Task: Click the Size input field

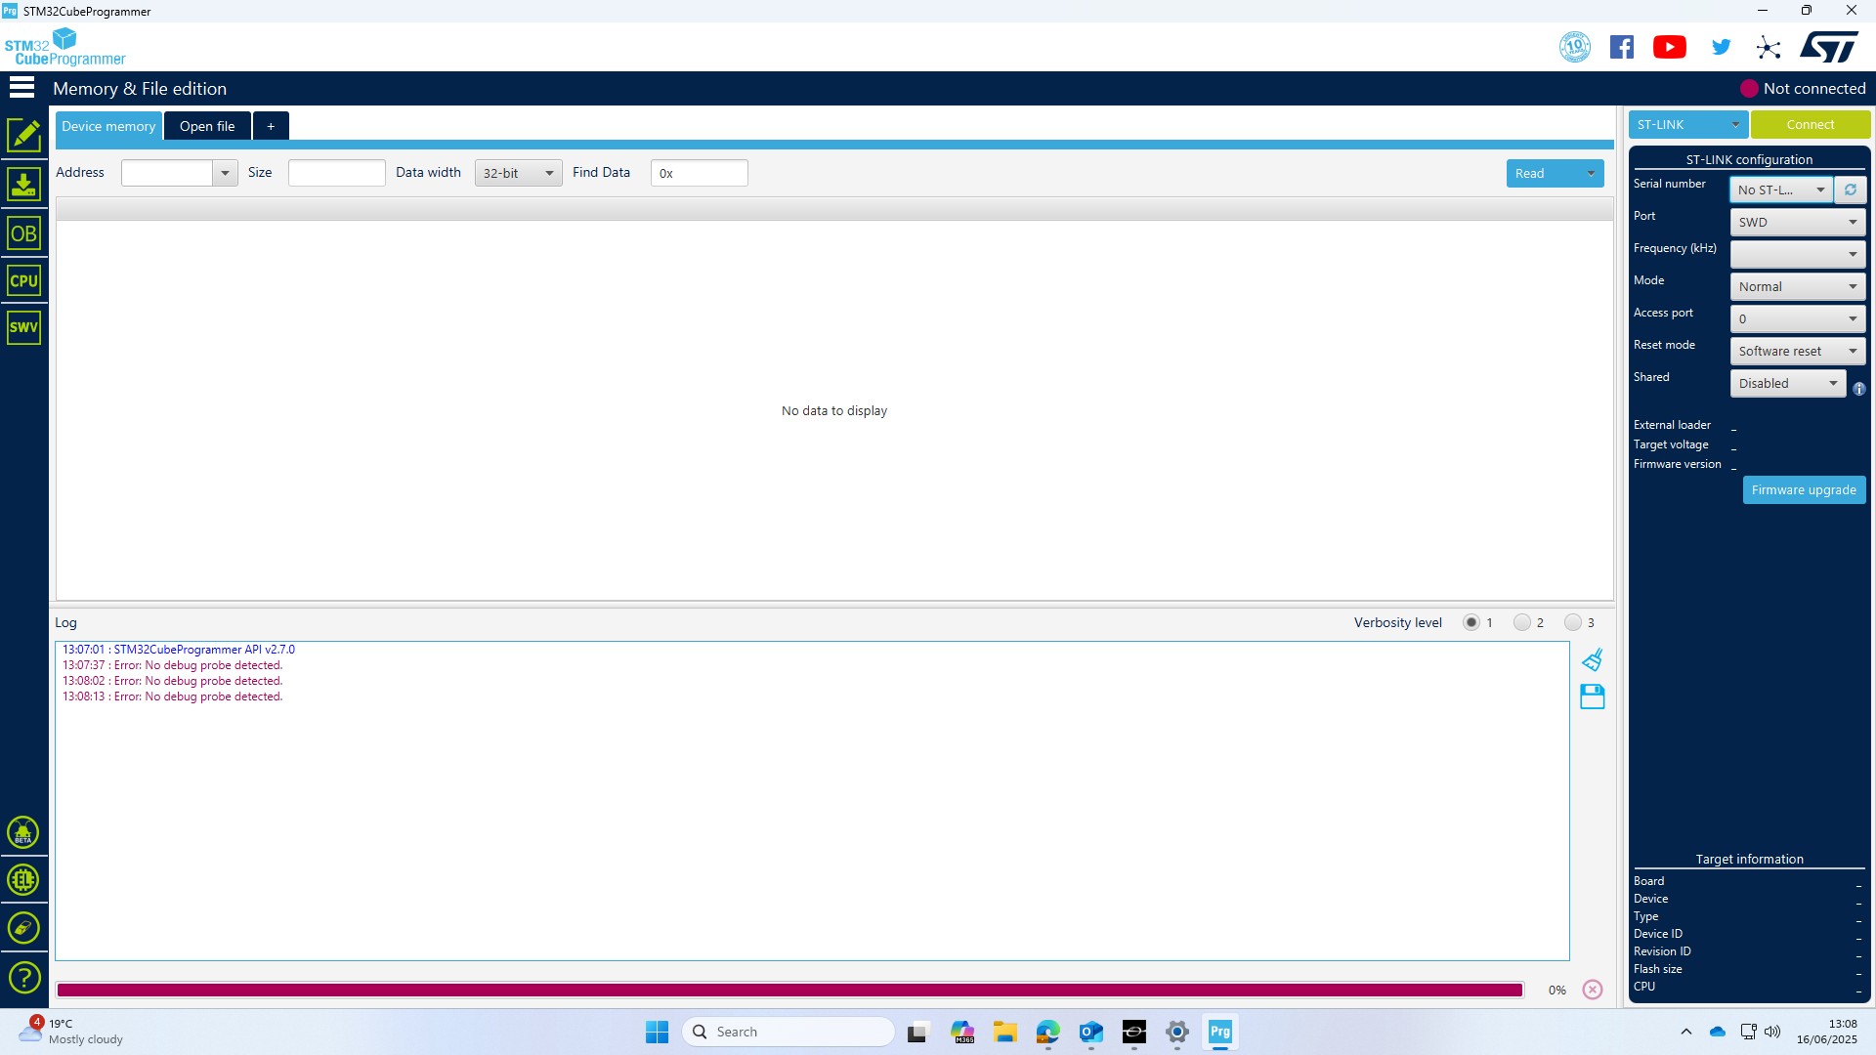Action: point(336,173)
